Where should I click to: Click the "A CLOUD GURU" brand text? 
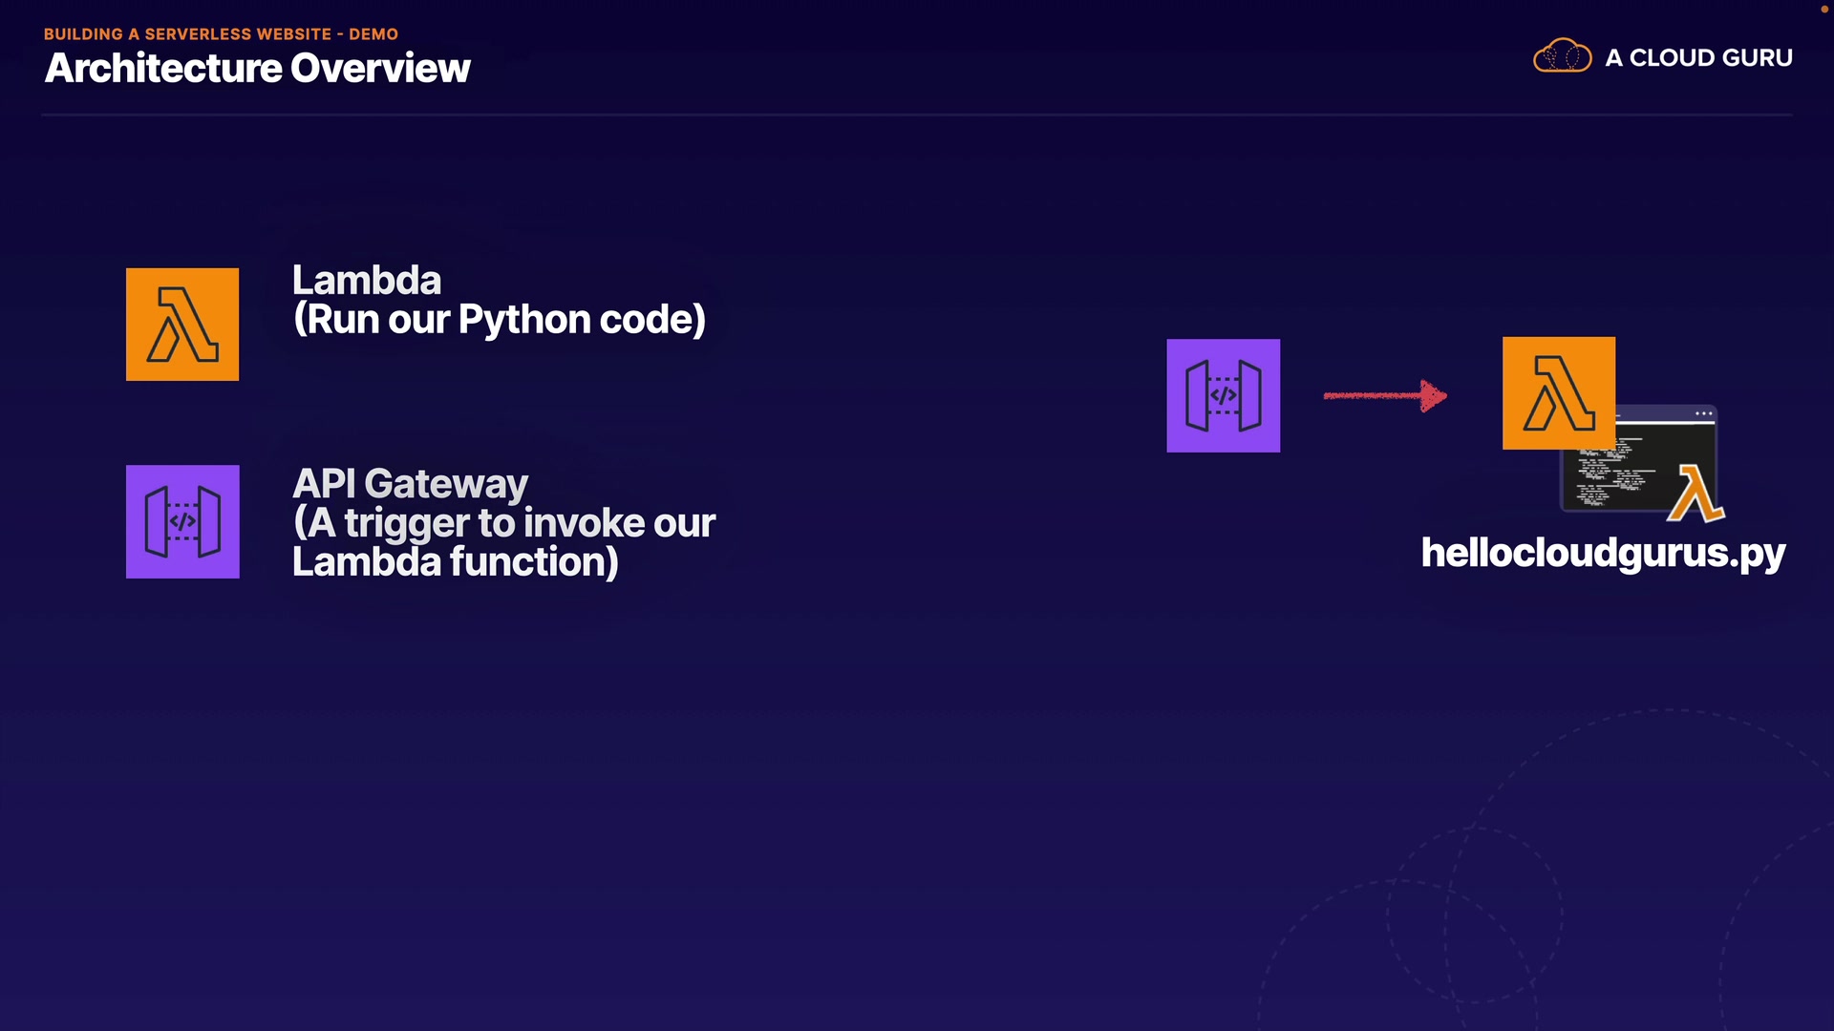point(1698,58)
